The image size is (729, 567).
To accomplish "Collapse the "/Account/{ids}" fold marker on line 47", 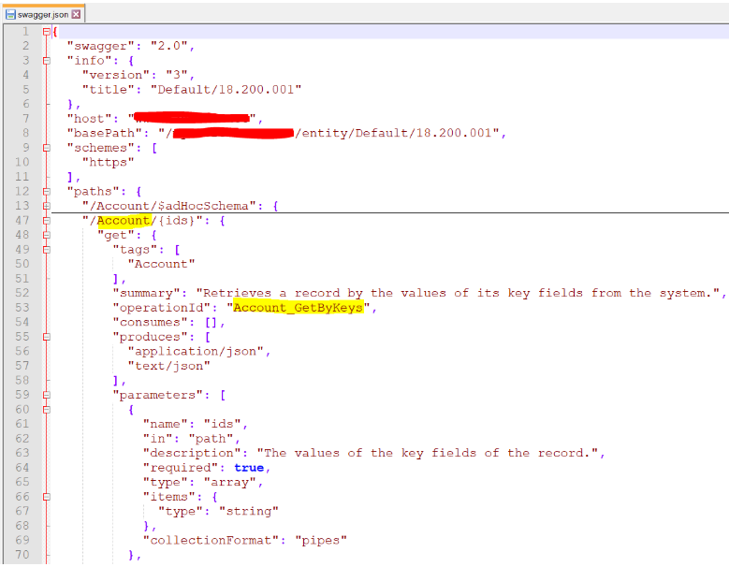I will tap(47, 221).
